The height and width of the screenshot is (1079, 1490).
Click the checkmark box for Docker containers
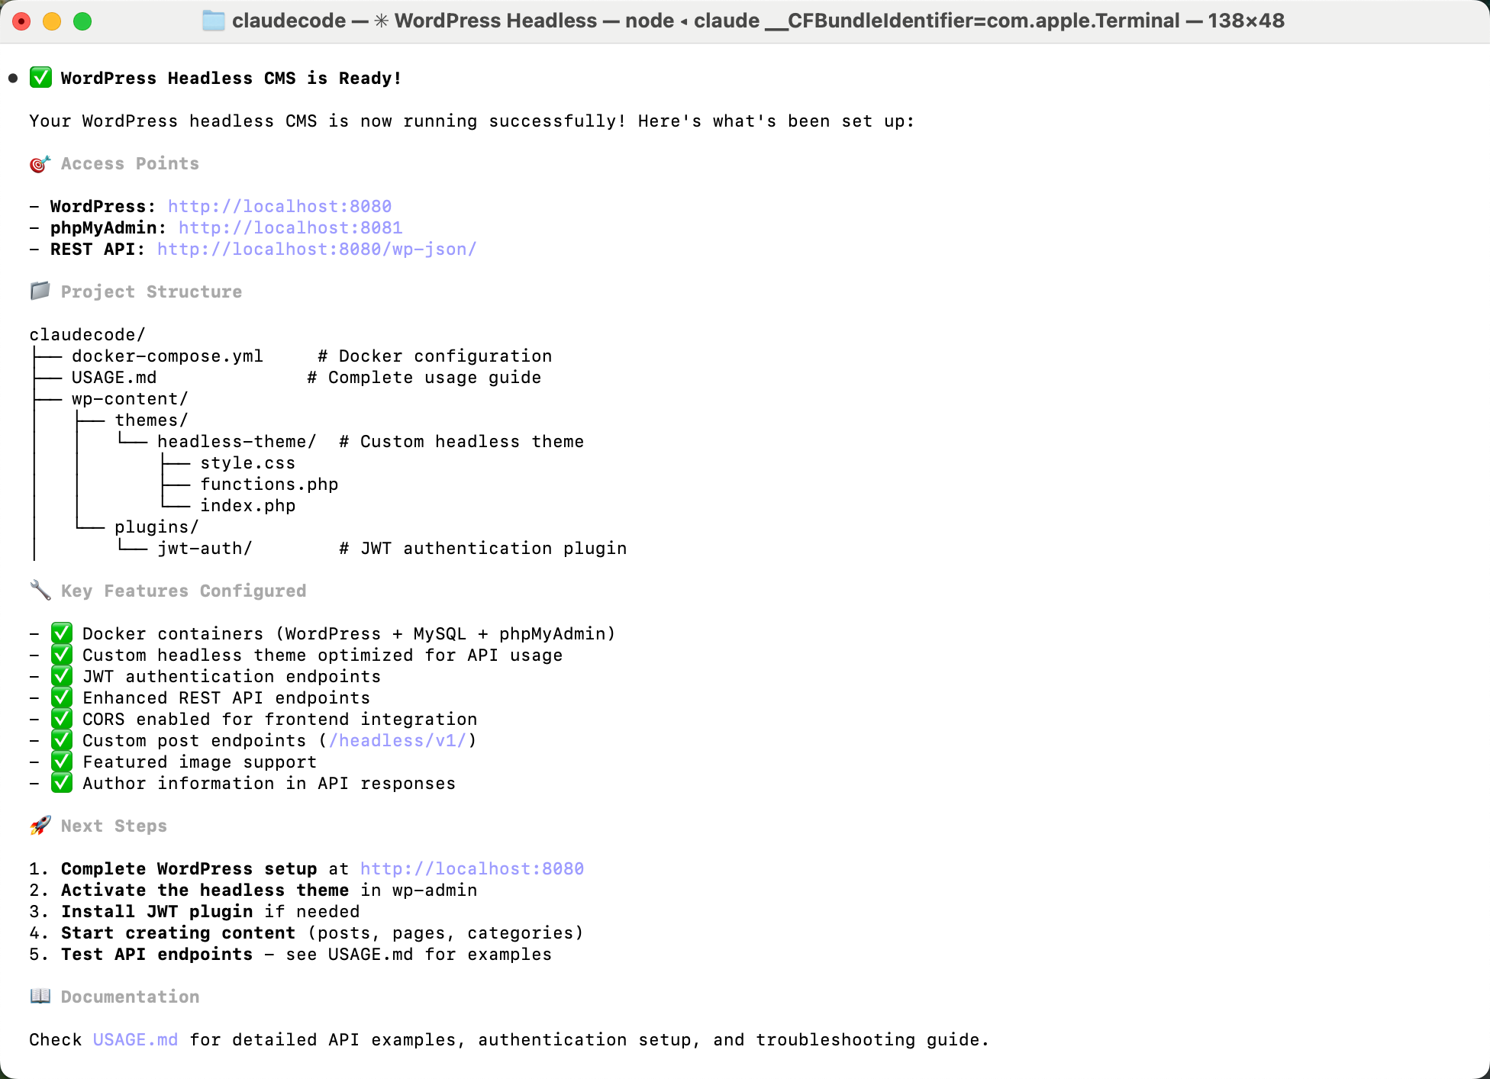point(62,633)
